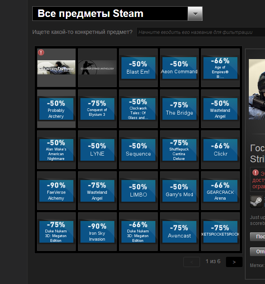The height and width of the screenshot is (284, 265).
Task: Select the -50% LYNE coupon
Action: pyautogui.click(x=97, y=150)
